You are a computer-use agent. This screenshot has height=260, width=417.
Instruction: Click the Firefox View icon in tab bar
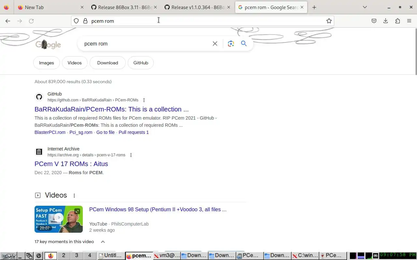point(7,7)
